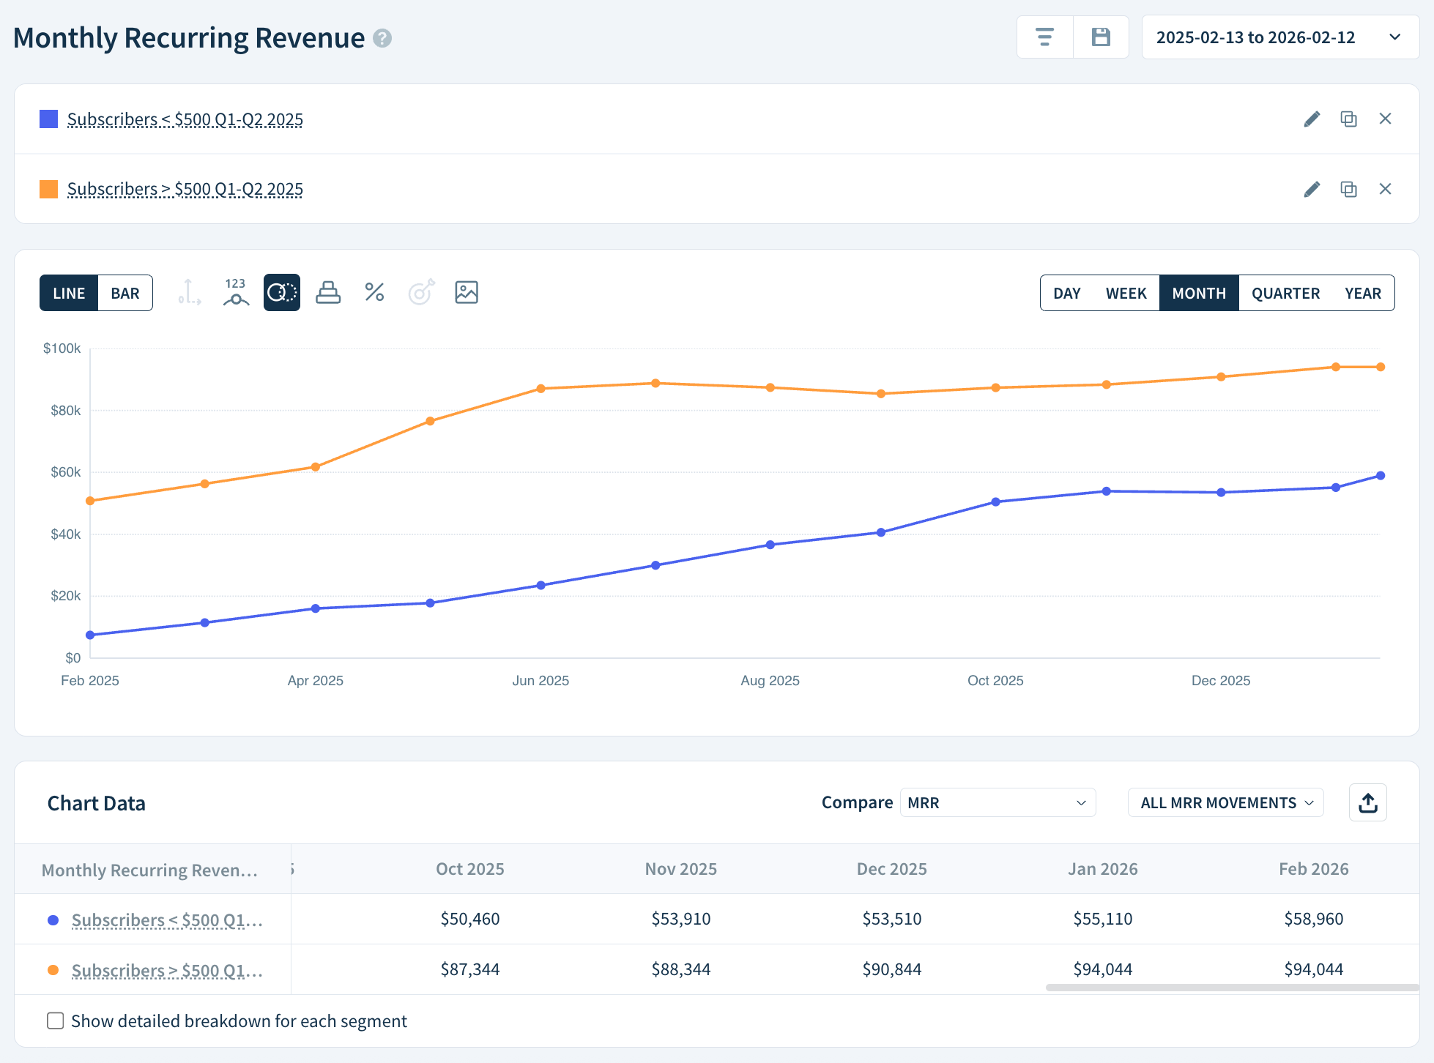Switch chart type to BAR
This screenshot has height=1063, width=1434.
point(125,292)
